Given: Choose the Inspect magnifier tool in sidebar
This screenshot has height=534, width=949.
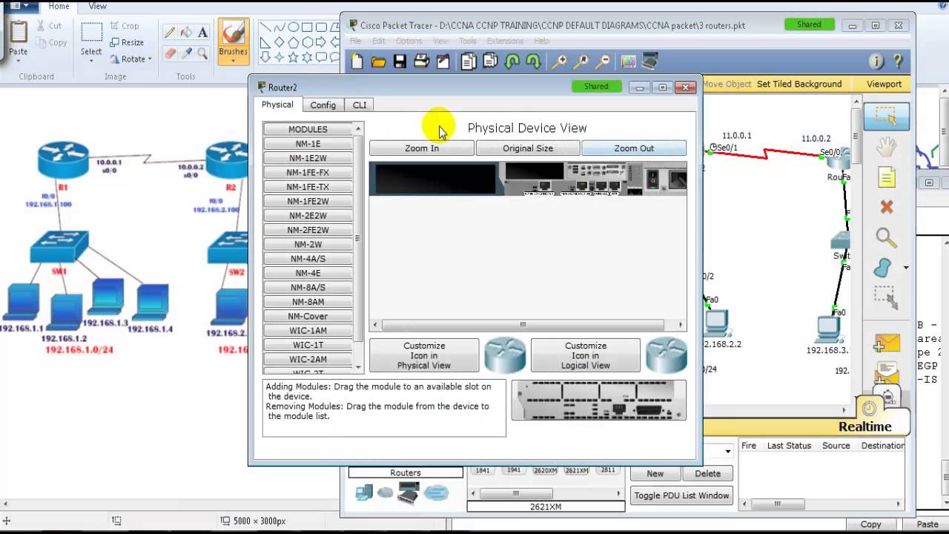Looking at the screenshot, I should [886, 237].
